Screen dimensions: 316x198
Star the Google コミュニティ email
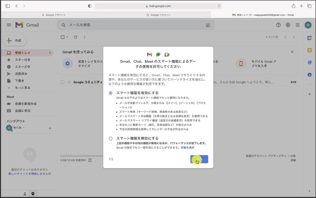[x=69, y=82]
